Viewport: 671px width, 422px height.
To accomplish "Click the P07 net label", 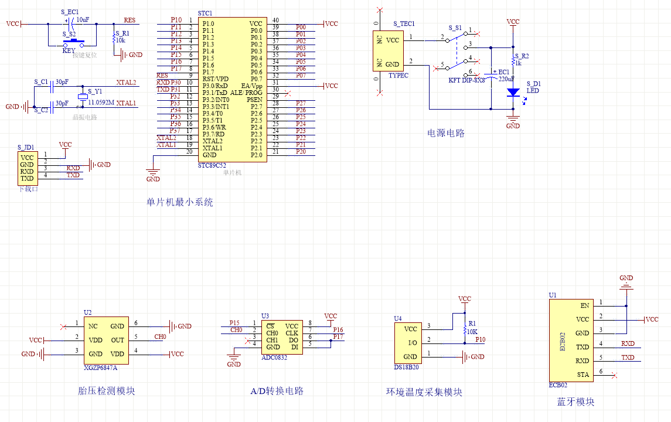I will pos(301,76).
